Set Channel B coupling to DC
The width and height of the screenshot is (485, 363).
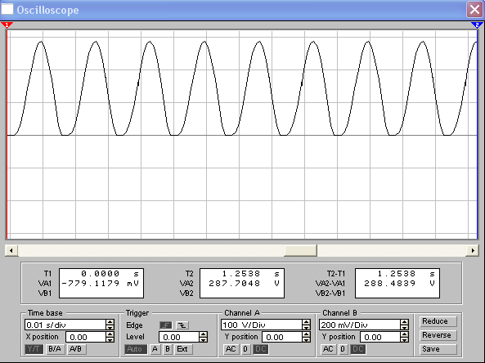click(x=358, y=349)
